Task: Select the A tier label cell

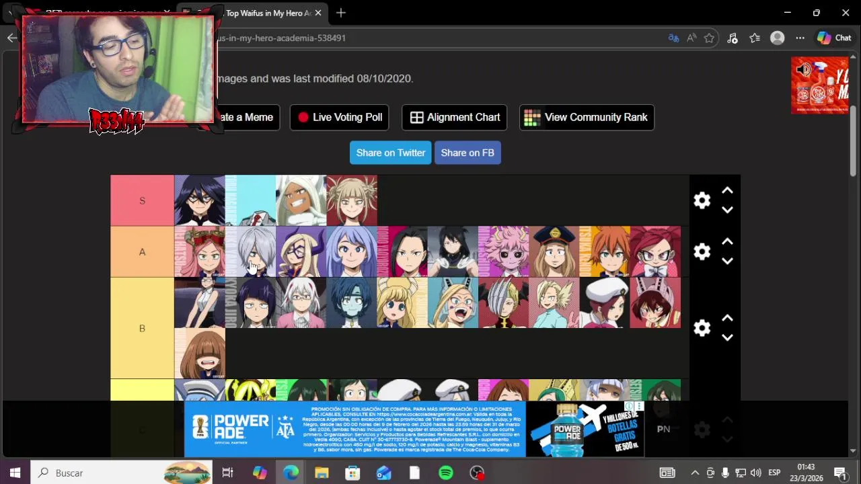Action: 142,251
